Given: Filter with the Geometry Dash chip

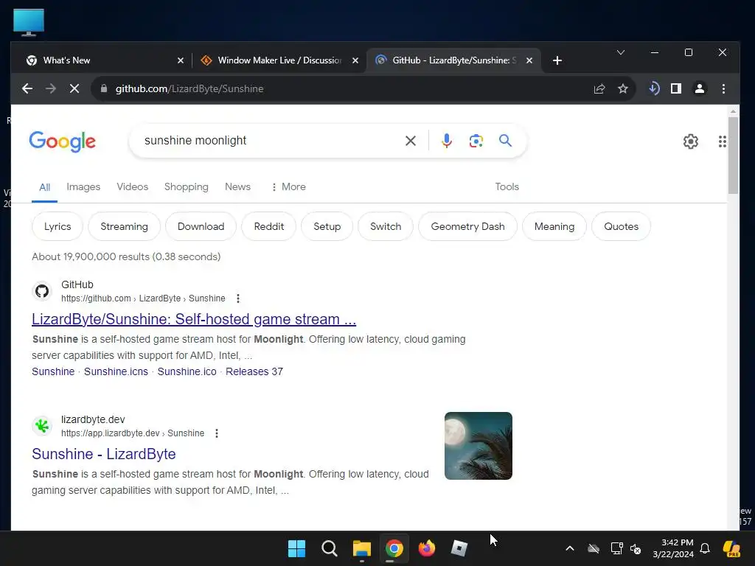Looking at the screenshot, I should [x=467, y=226].
